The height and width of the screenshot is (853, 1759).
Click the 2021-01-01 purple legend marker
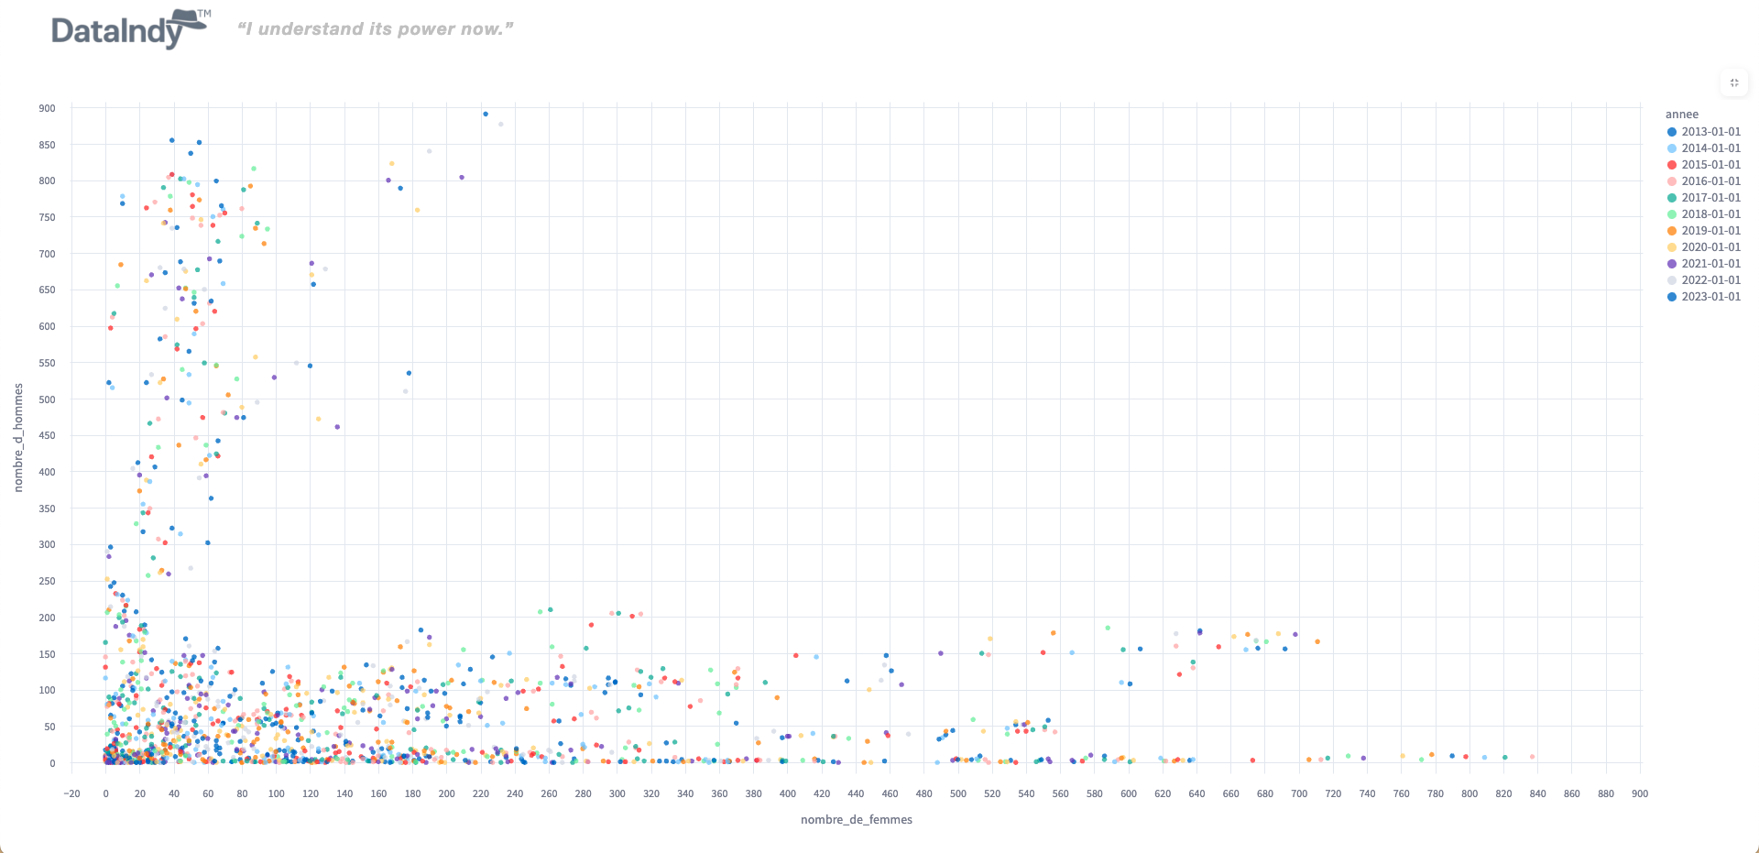tap(1672, 264)
